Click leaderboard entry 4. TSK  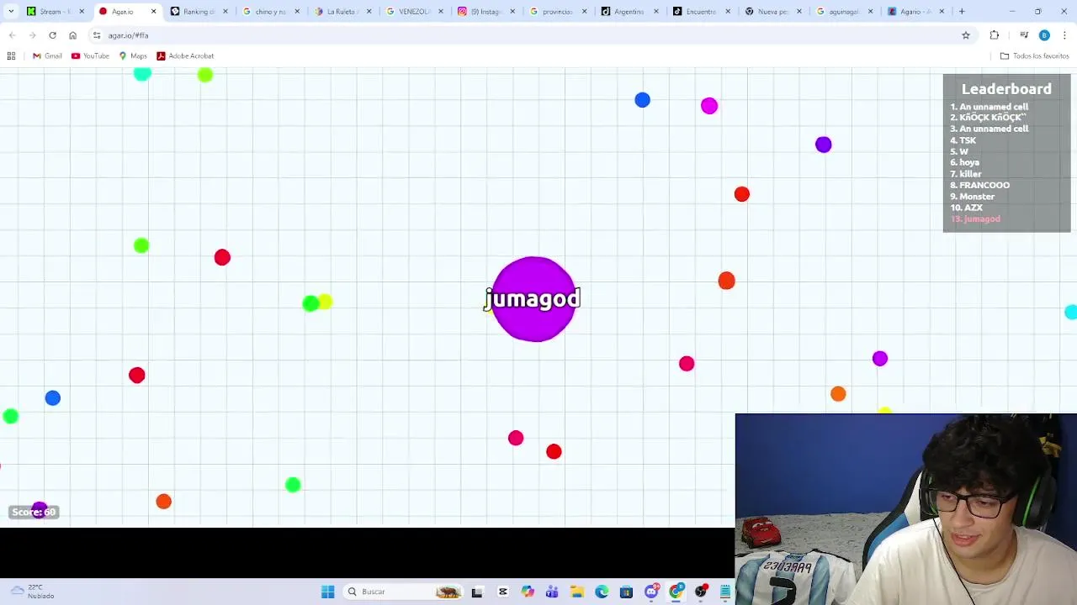coord(963,140)
